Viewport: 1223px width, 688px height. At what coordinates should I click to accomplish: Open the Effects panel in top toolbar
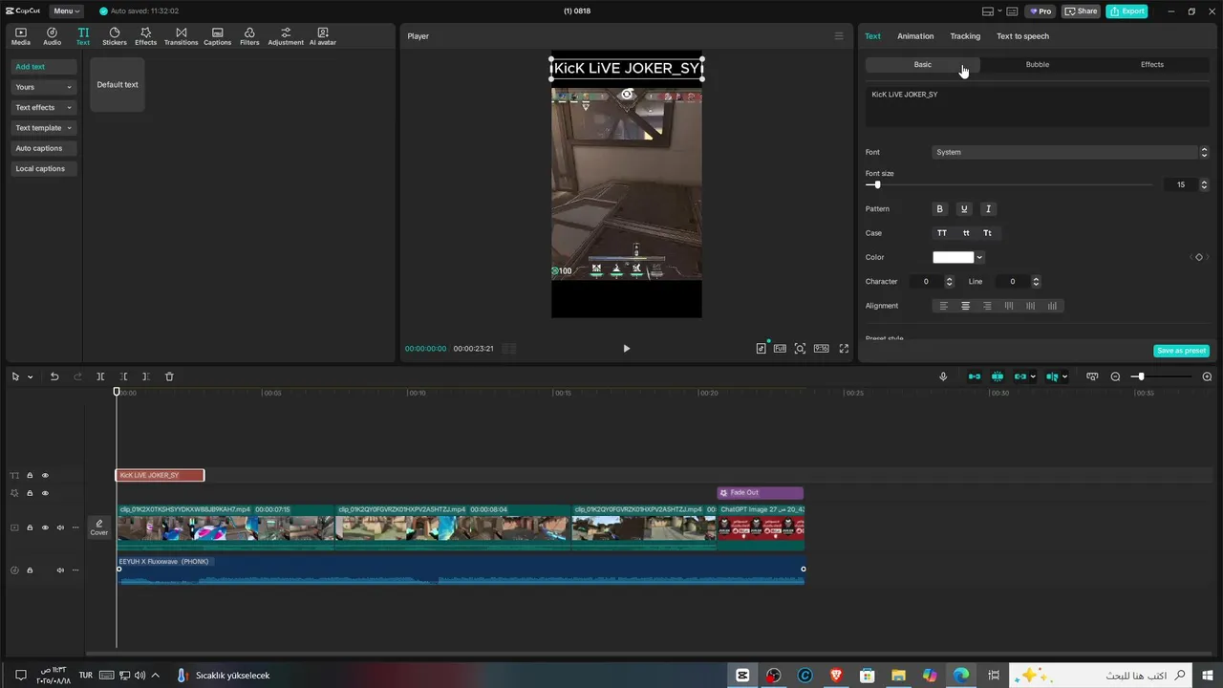pyautogui.click(x=145, y=36)
